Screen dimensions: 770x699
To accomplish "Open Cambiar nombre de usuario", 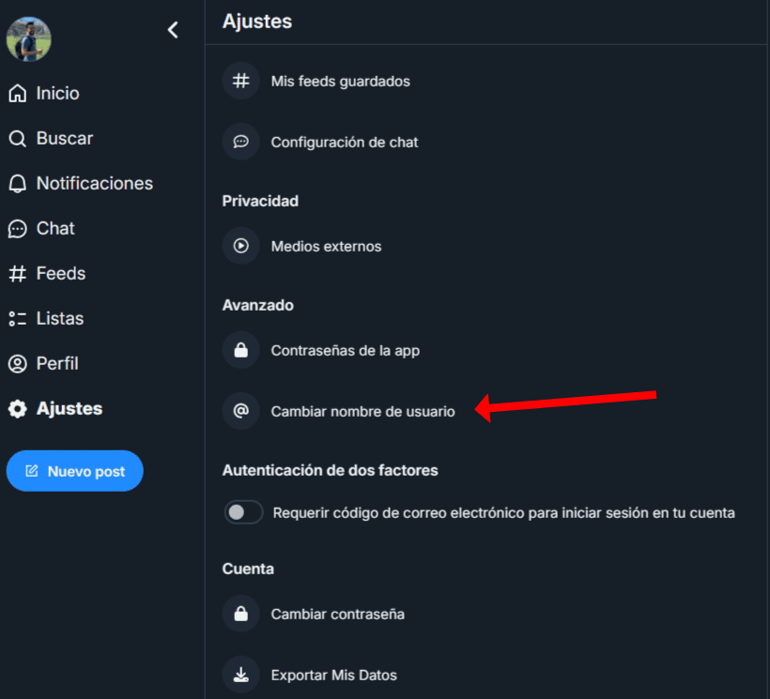I will pos(363,411).
